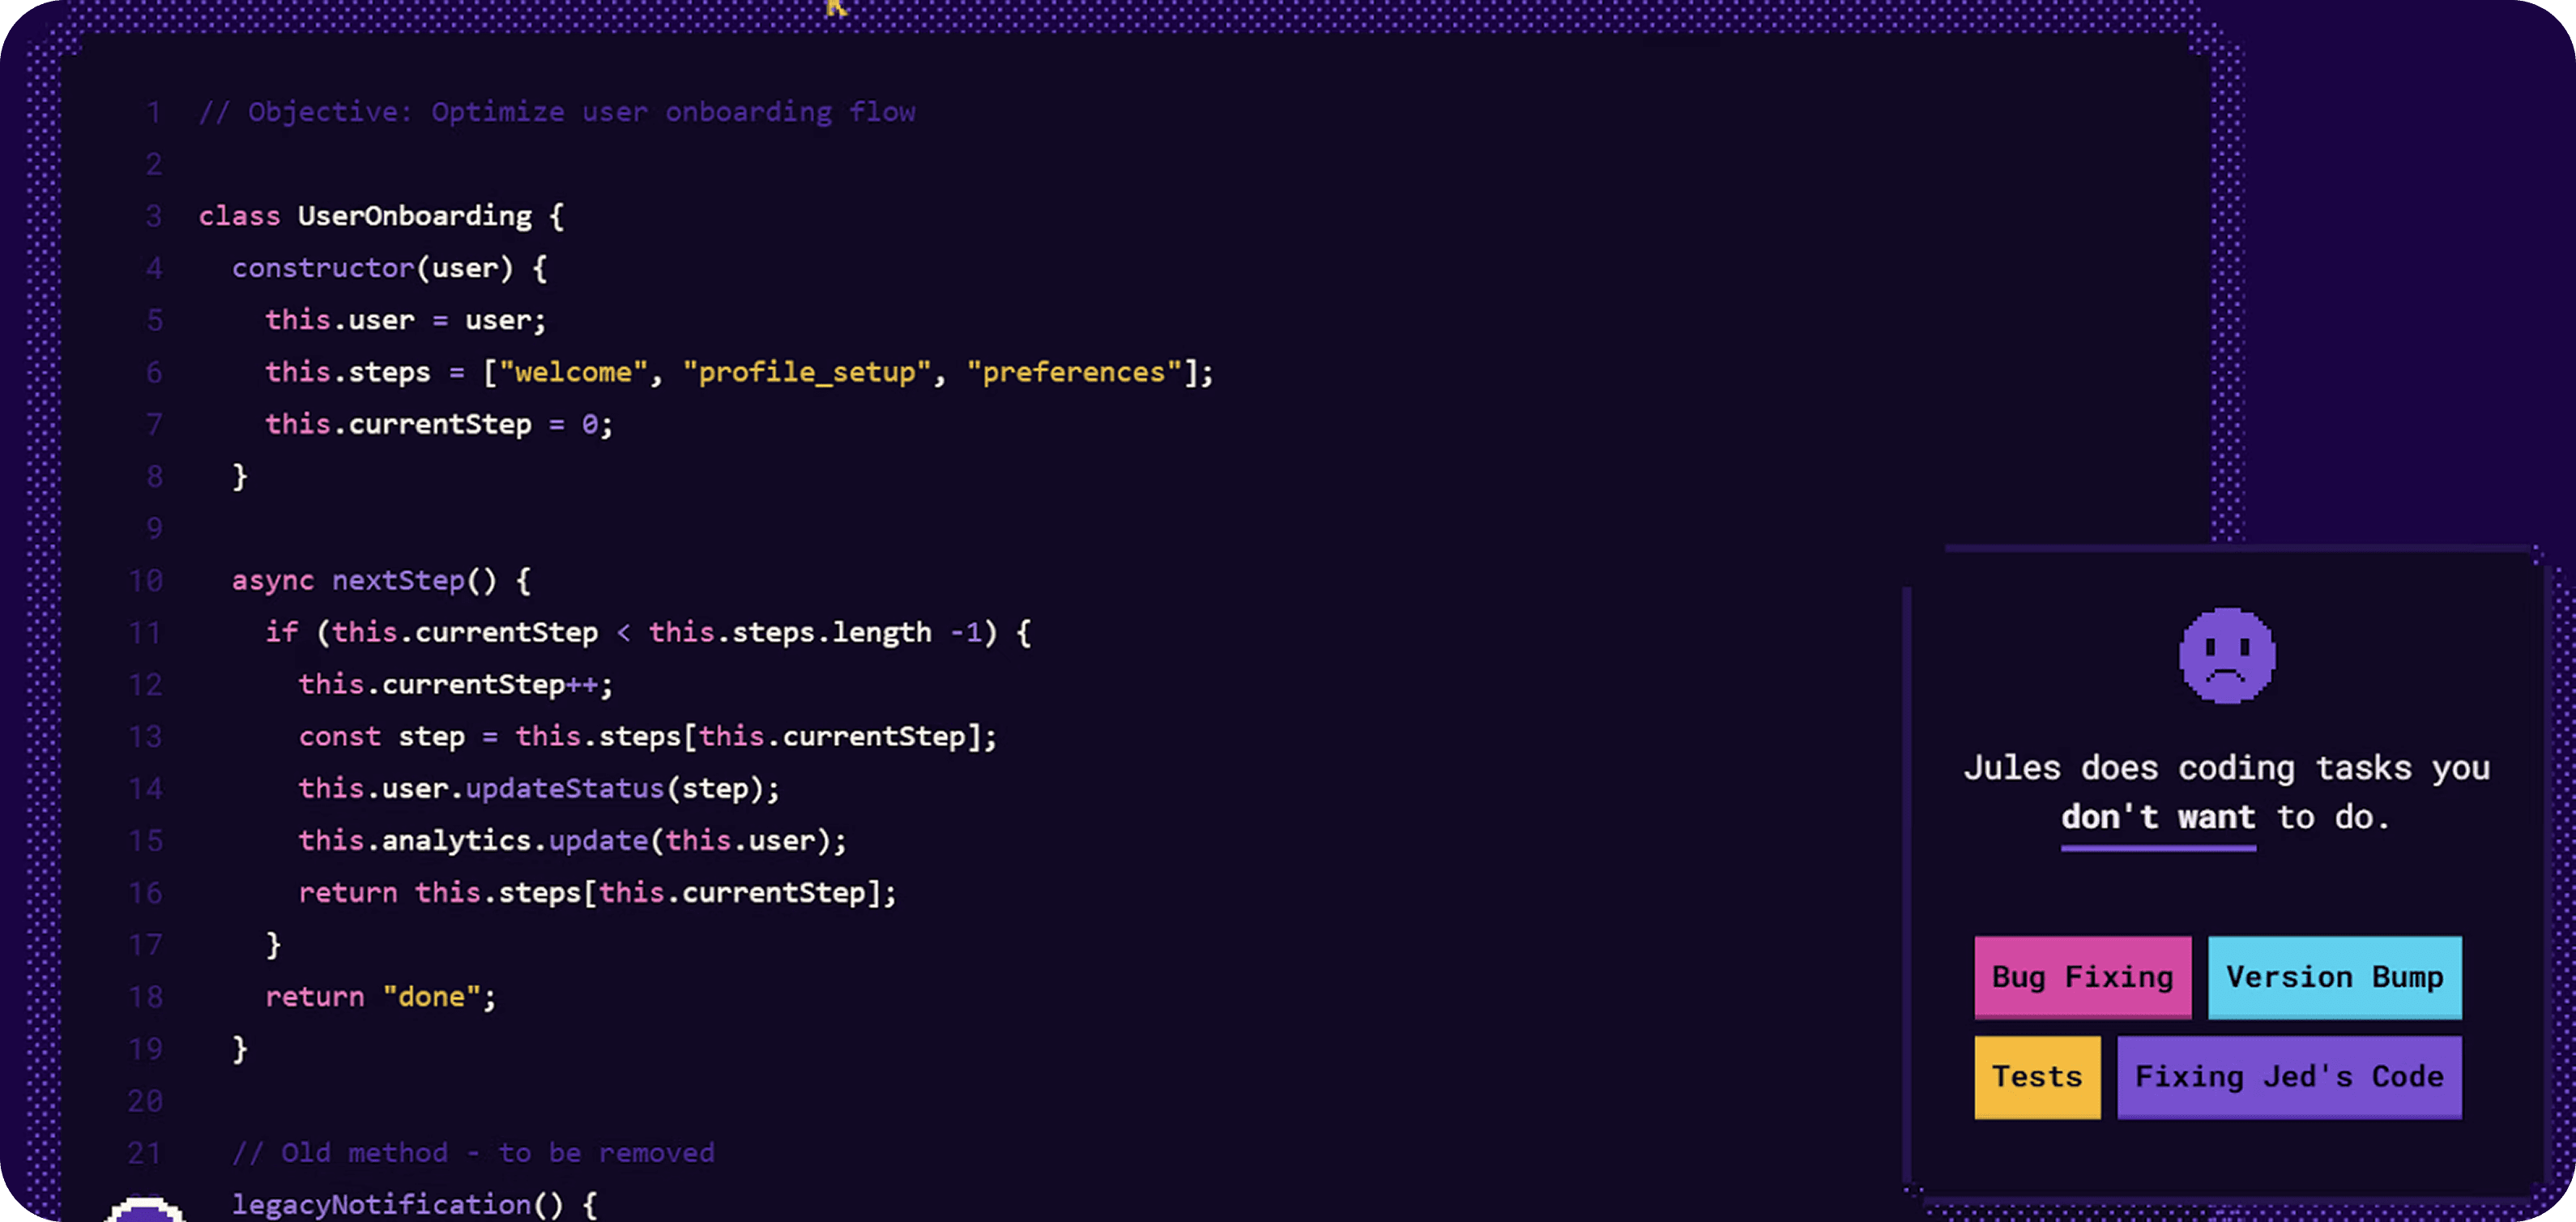Screen dimensions: 2576x1222
Task: Select the Bug Fixing tag
Action: [x=2082, y=977]
